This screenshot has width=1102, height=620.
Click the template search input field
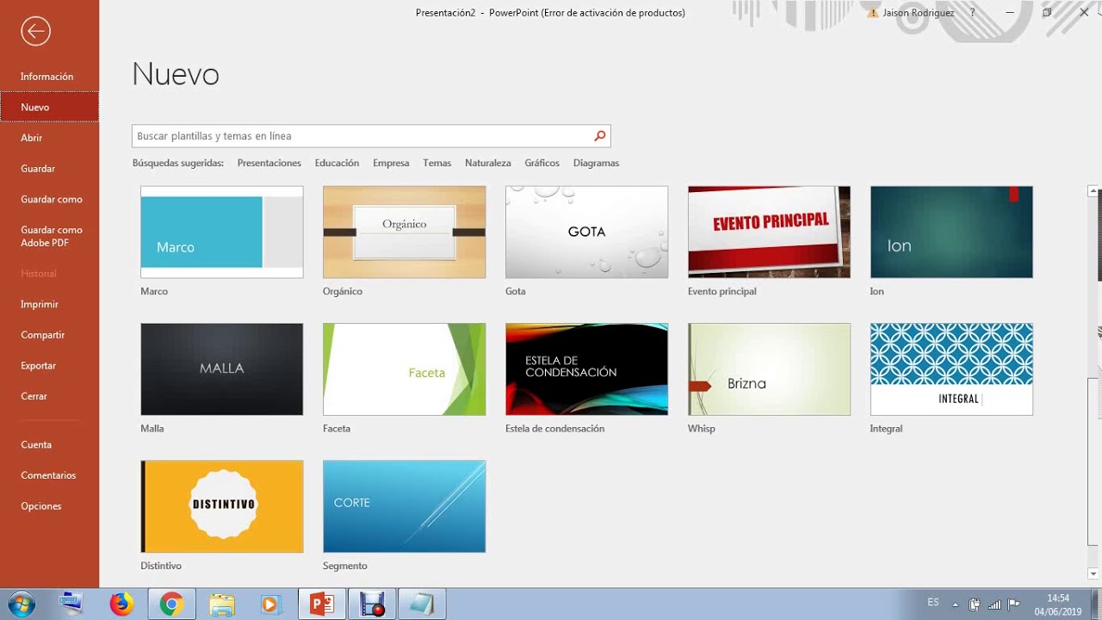coord(362,136)
